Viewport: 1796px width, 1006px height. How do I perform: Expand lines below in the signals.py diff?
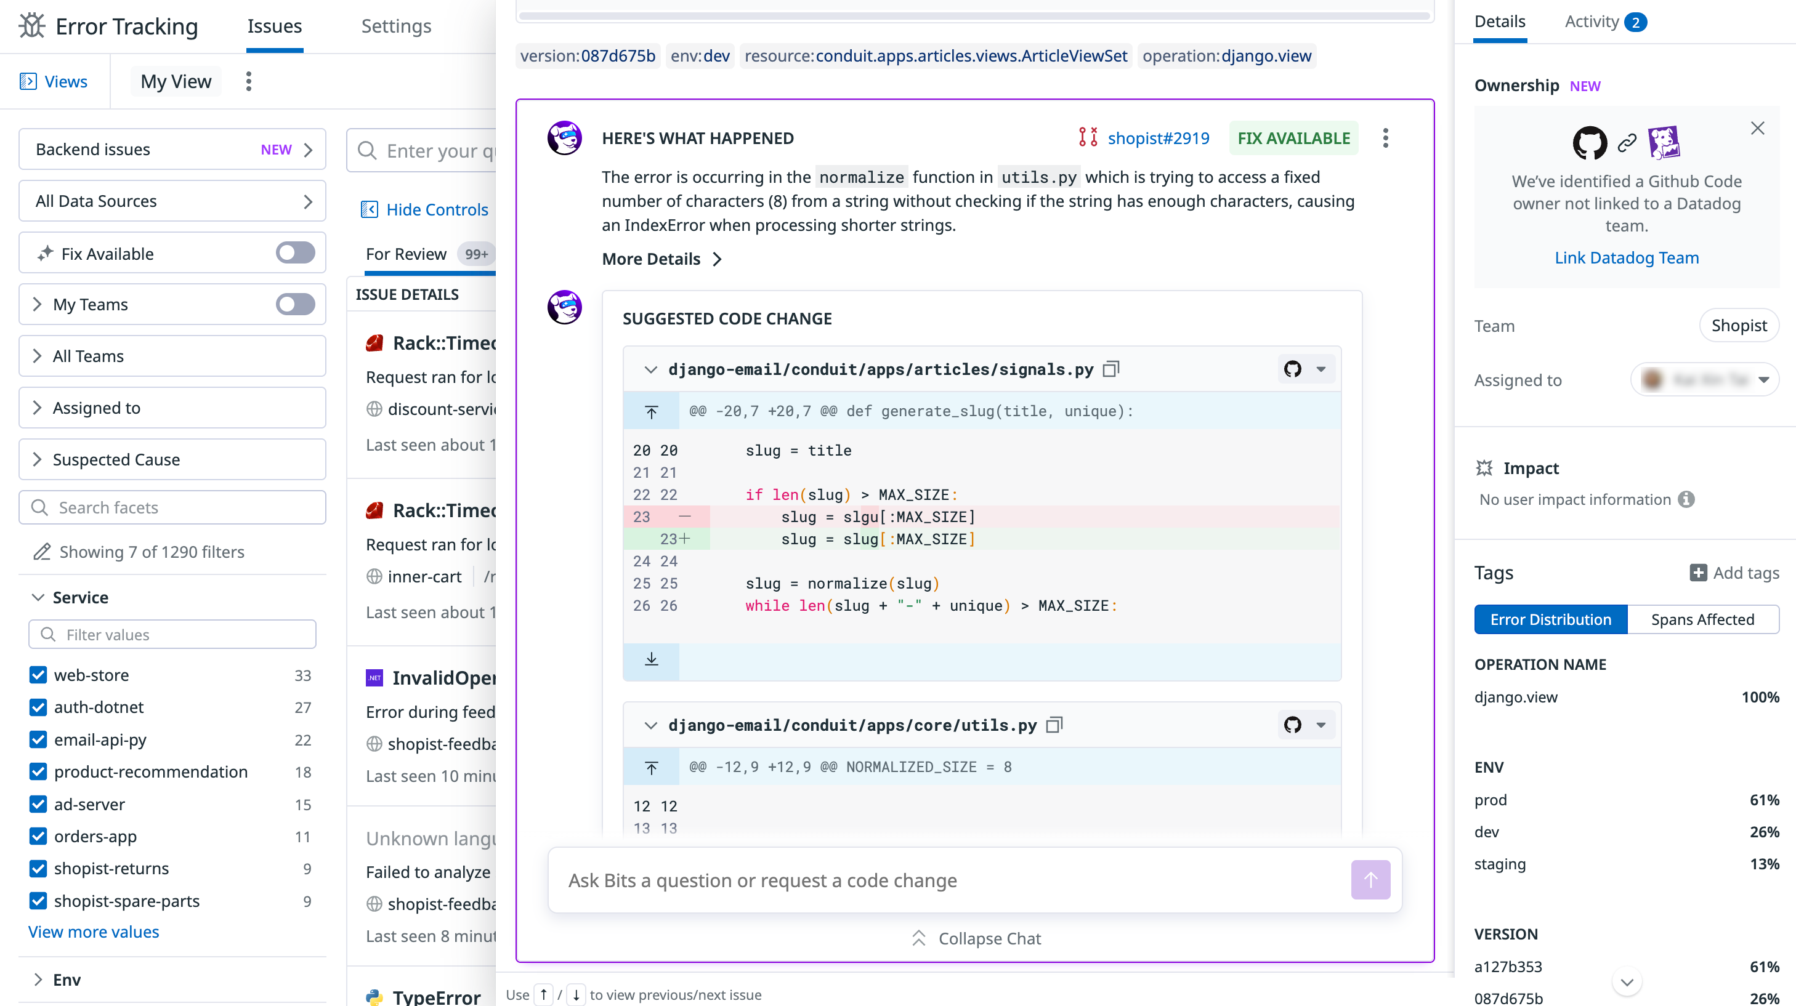[x=651, y=659]
